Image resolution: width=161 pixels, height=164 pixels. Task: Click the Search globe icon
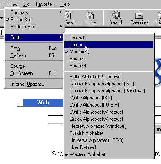[116, 15]
